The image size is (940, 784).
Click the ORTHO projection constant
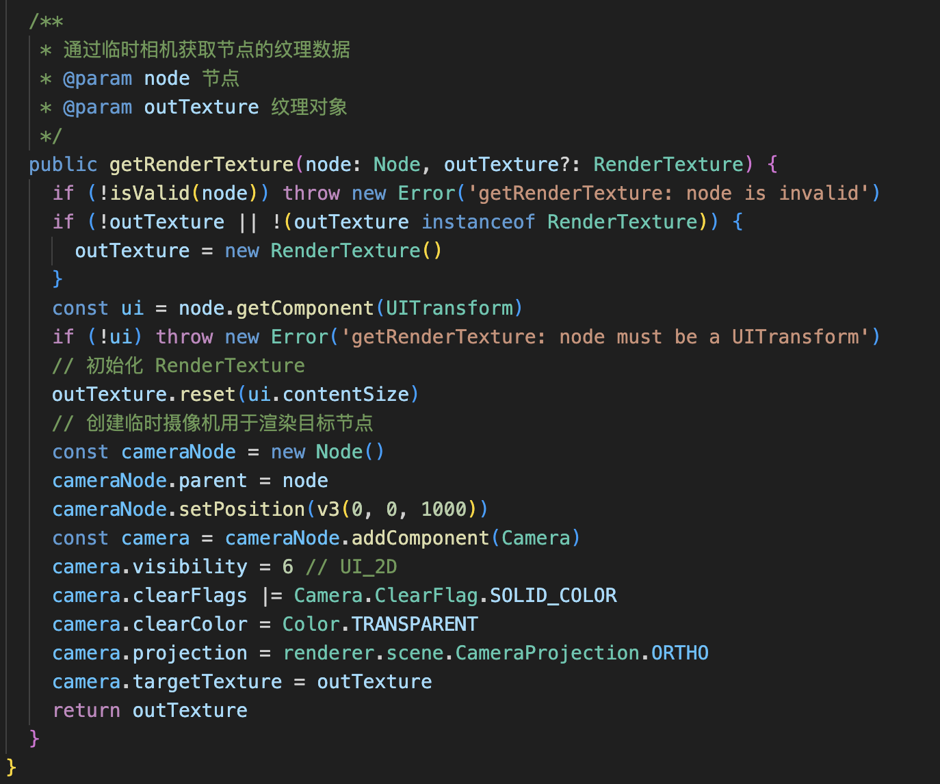tap(679, 653)
